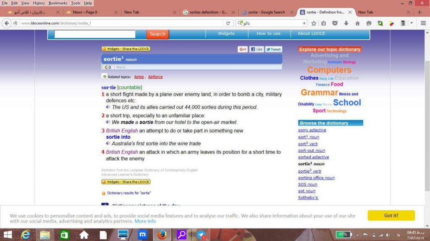The width and height of the screenshot is (430, 241).
Task: Open the downloads arrow icon
Action: coord(346,23)
